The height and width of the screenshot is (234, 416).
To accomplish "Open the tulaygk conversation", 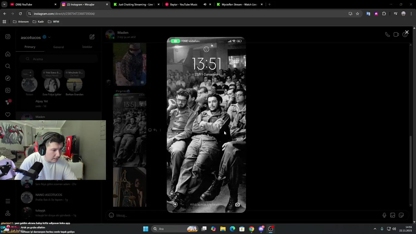I will [58, 213].
